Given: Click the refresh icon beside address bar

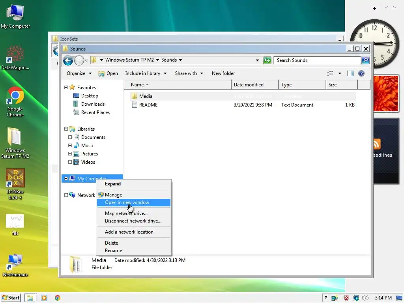Looking at the screenshot, I should [x=267, y=60].
